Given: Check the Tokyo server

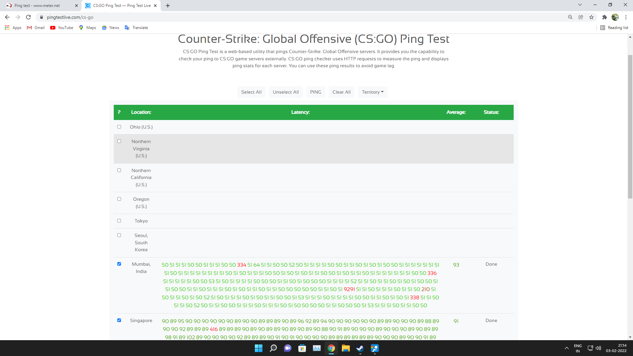Looking at the screenshot, I should coord(119,221).
